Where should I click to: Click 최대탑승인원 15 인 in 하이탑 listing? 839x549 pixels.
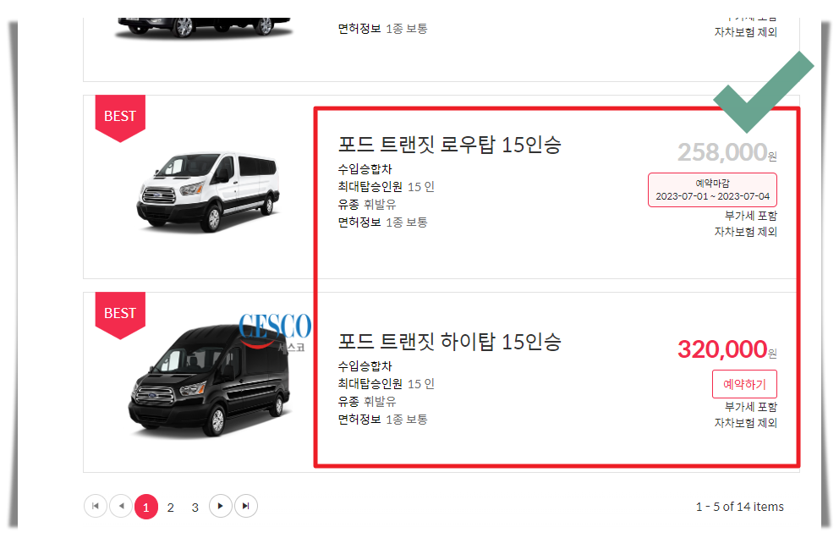click(386, 384)
